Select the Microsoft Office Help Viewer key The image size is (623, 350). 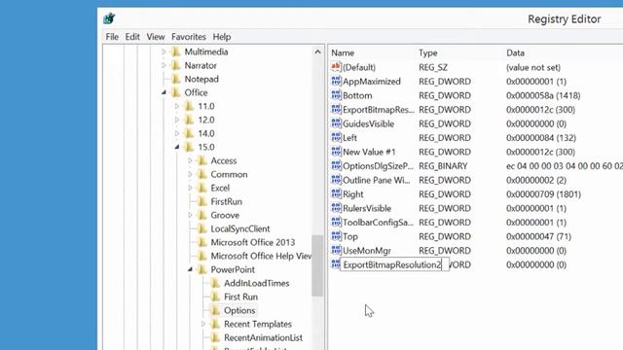click(x=261, y=256)
